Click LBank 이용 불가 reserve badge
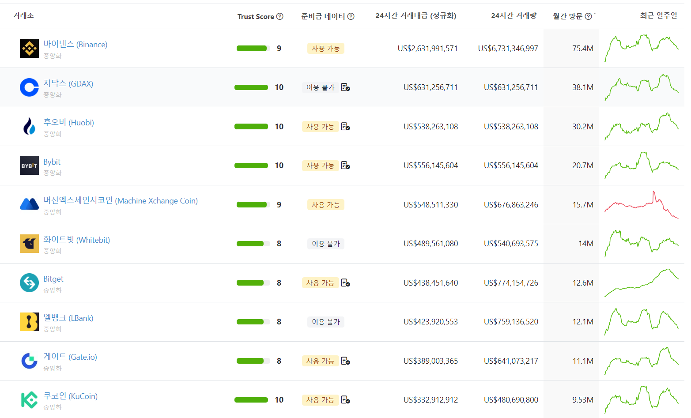The height and width of the screenshot is (418, 691). 326,322
